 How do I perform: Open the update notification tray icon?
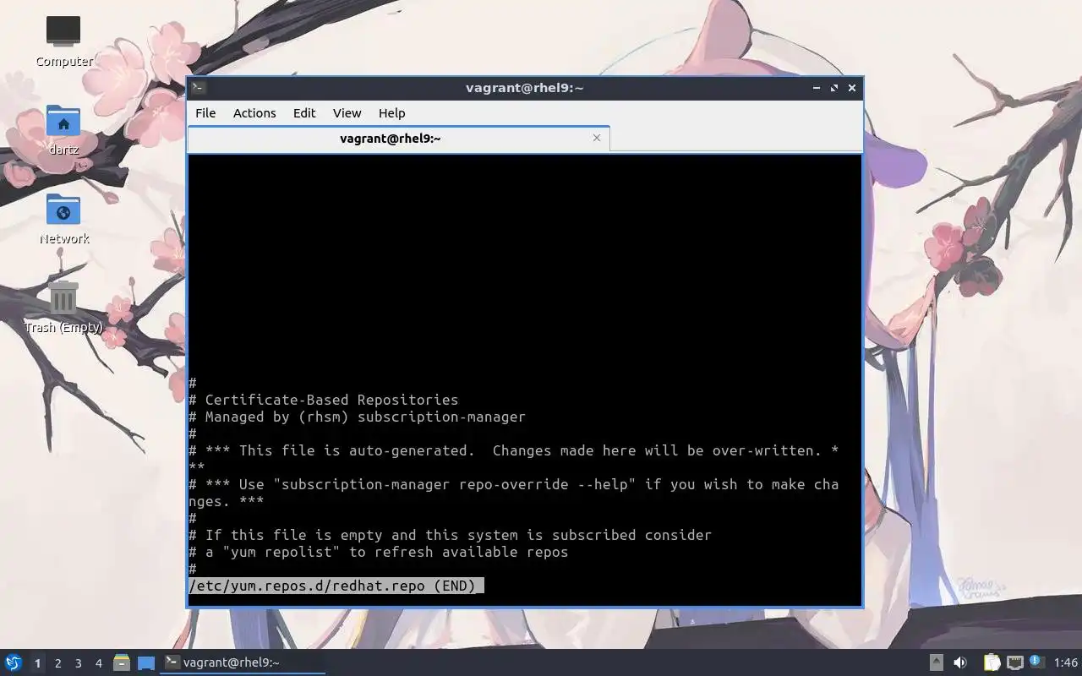(x=1036, y=662)
